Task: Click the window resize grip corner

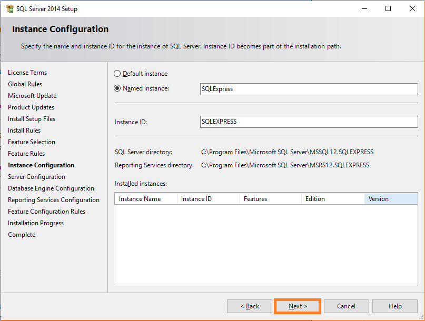Action: pyautogui.click(x=421, y=317)
